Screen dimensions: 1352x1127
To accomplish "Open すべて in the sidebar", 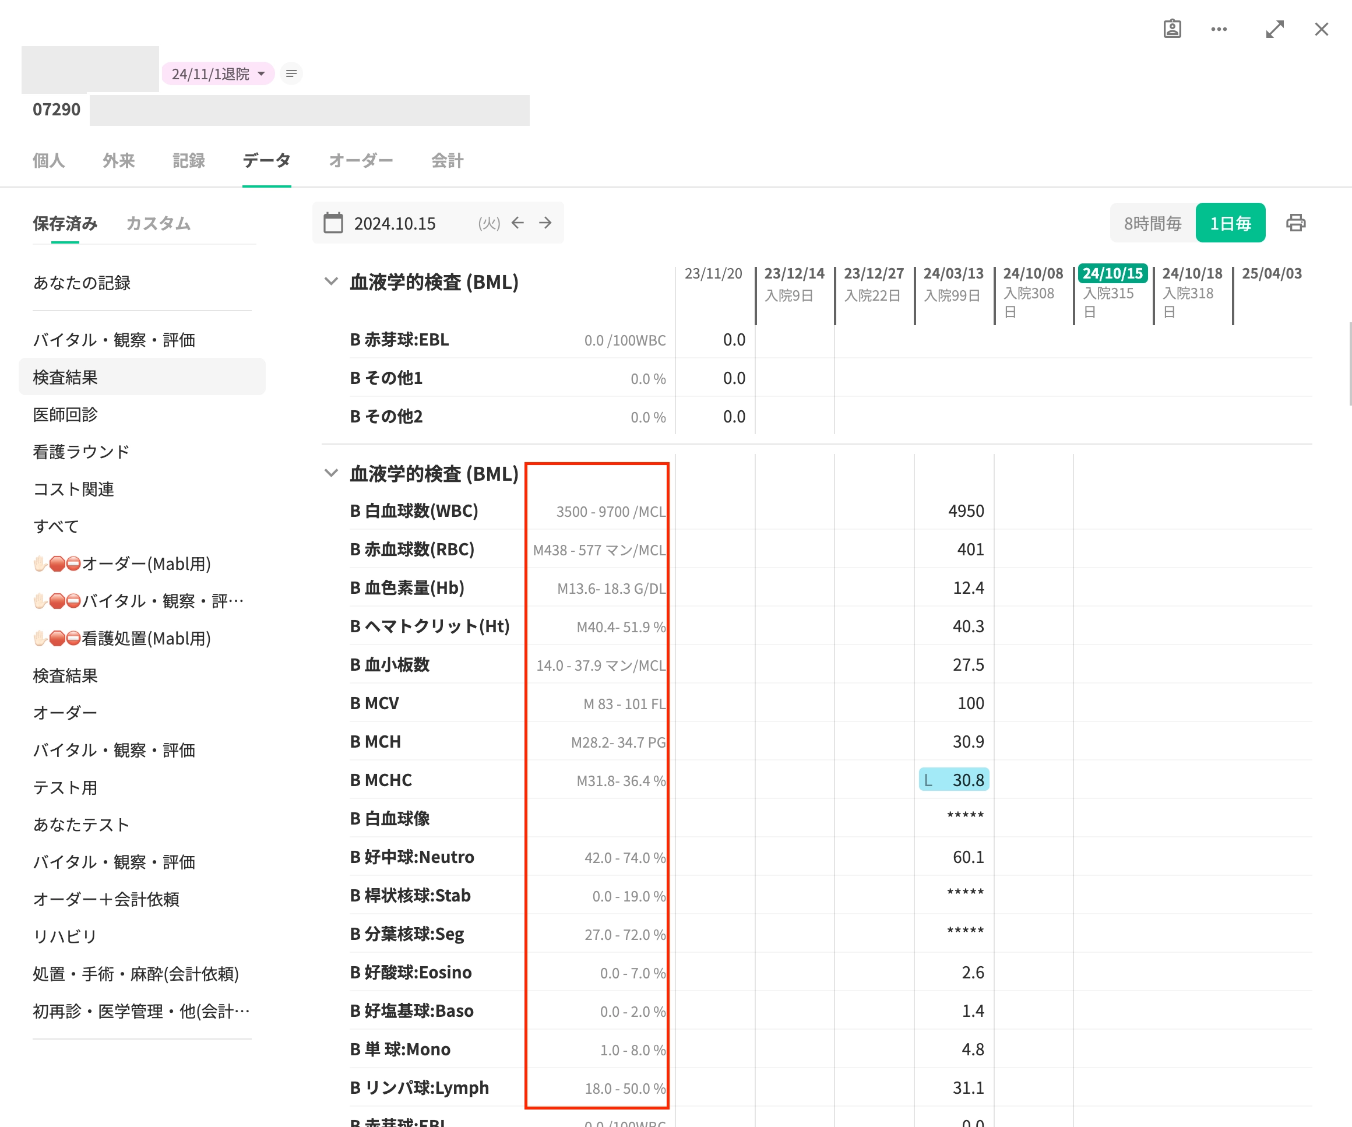I will 56,526.
